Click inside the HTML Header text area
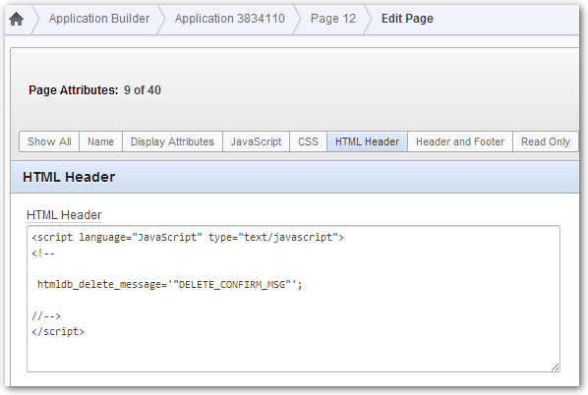Image resolution: width=588 pixels, height=395 pixels. pos(293,299)
